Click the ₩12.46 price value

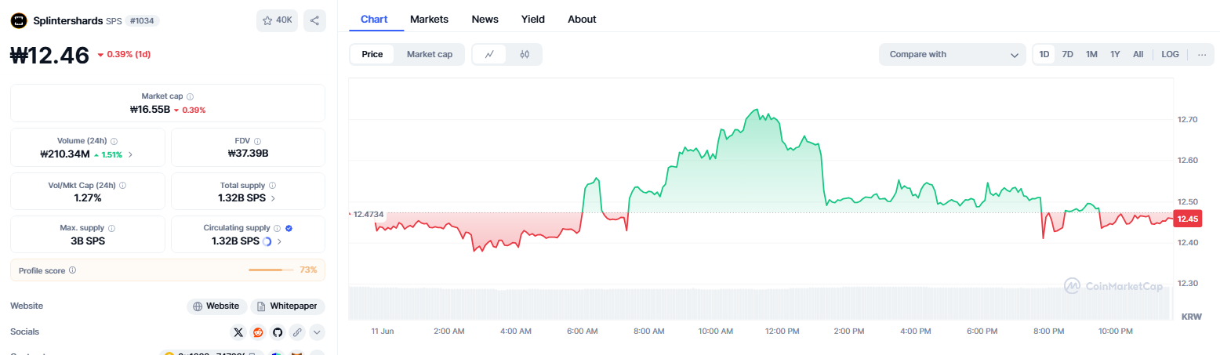point(49,55)
